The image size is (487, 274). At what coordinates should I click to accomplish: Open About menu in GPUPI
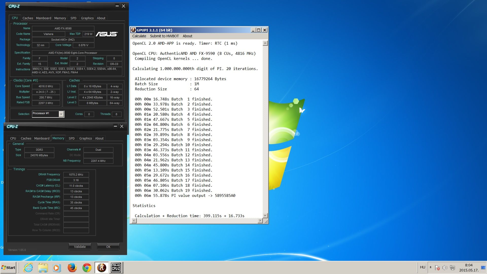tap(187, 36)
